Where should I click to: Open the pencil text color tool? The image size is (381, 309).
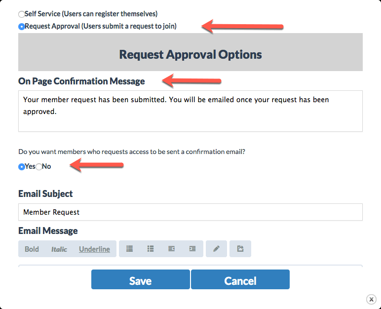point(216,249)
